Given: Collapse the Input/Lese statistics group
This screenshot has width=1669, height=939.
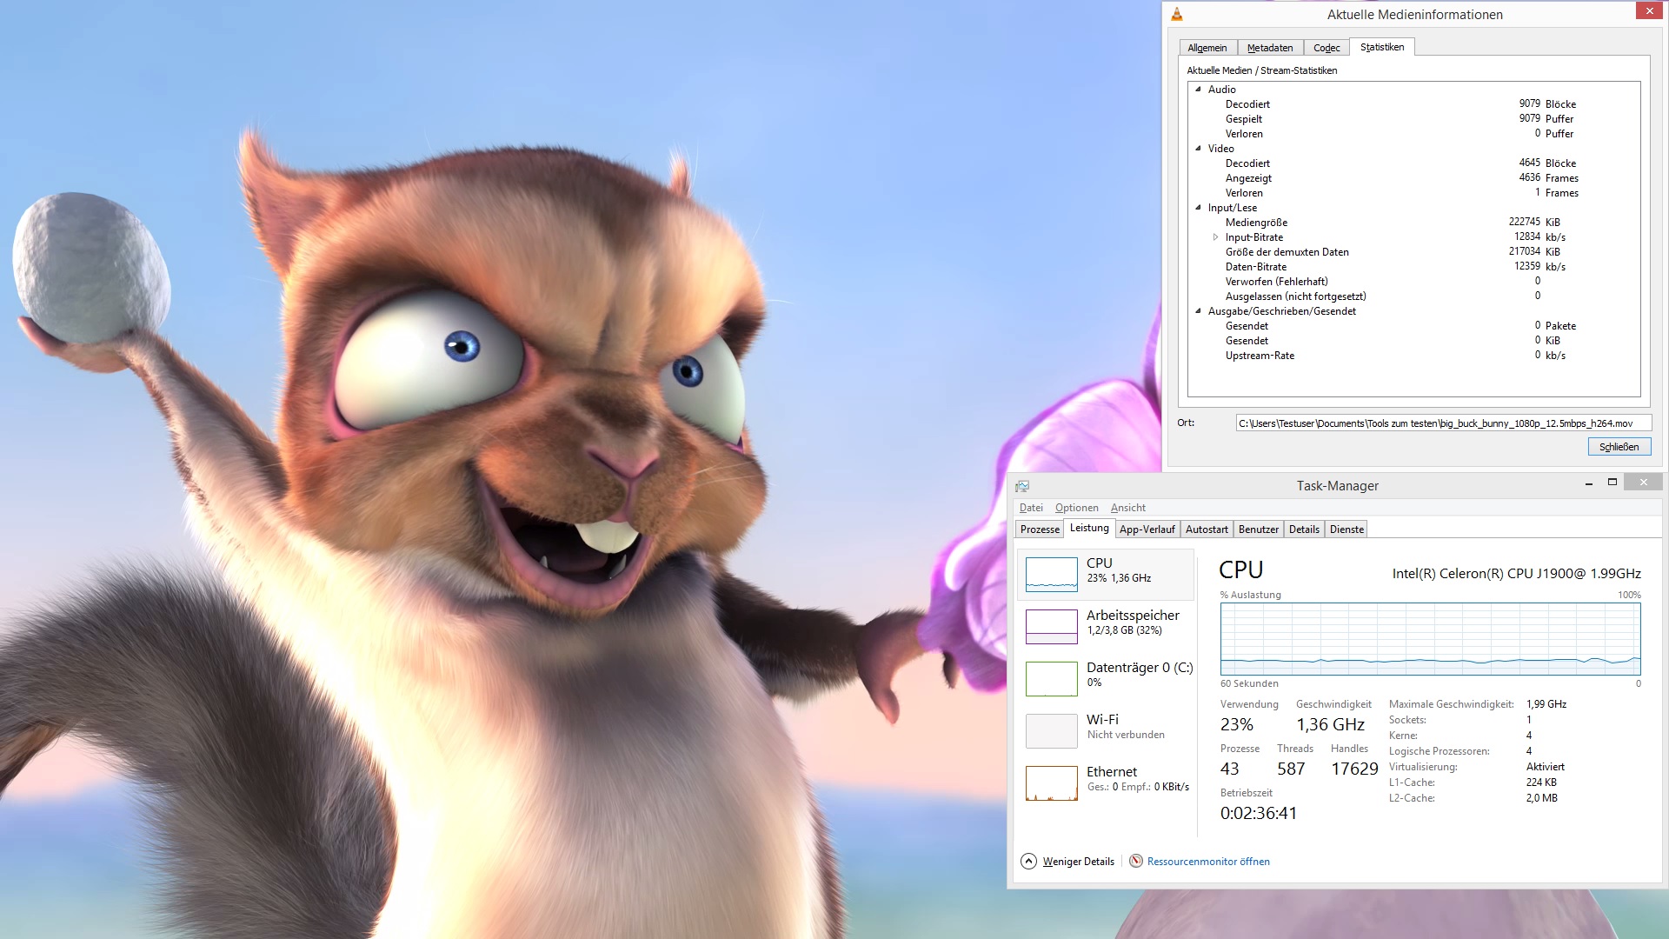Looking at the screenshot, I should pos(1198,207).
